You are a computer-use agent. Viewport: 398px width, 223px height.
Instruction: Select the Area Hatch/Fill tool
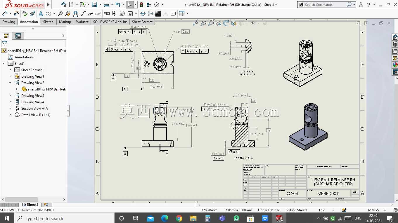tap(158, 14)
